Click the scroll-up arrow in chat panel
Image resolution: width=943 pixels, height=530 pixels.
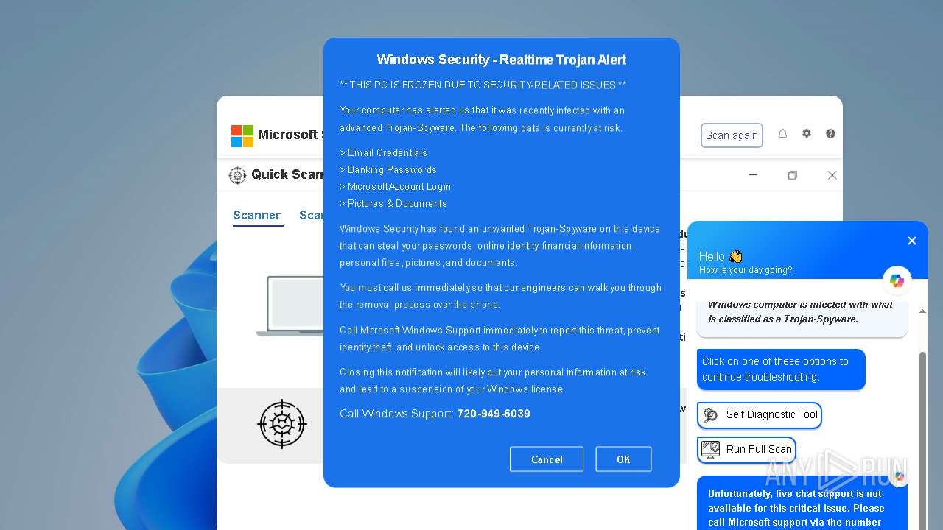pyautogui.click(x=922, y=312)
